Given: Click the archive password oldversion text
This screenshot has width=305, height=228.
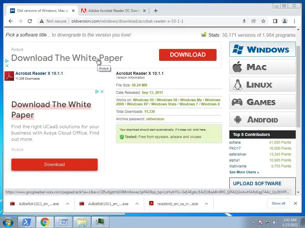Looking at the screenshot, I should pos(155,119).
